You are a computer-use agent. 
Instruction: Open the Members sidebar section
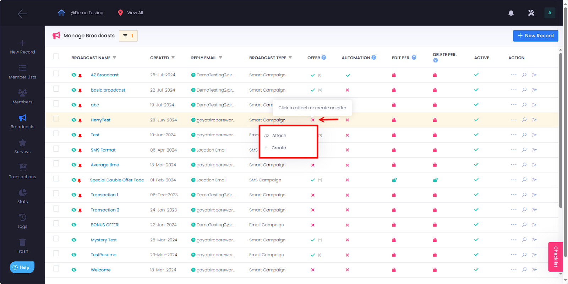22,97
